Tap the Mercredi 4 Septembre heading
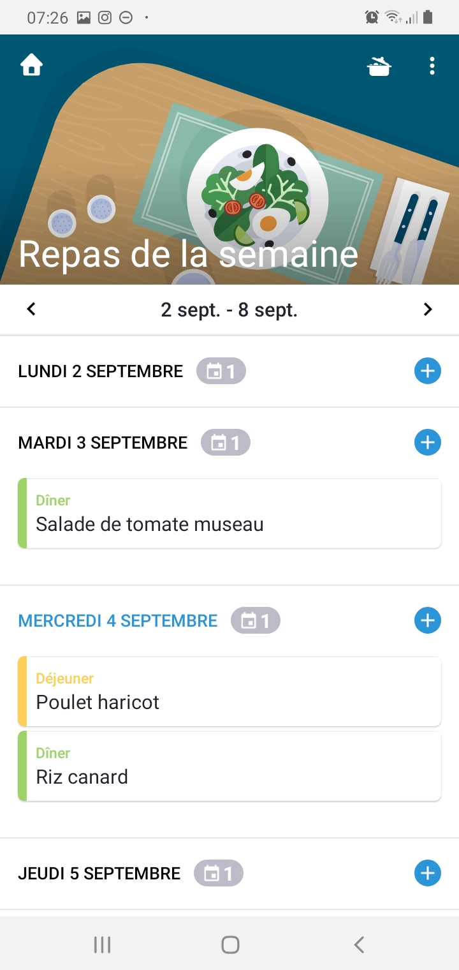 tap(118, 621)
